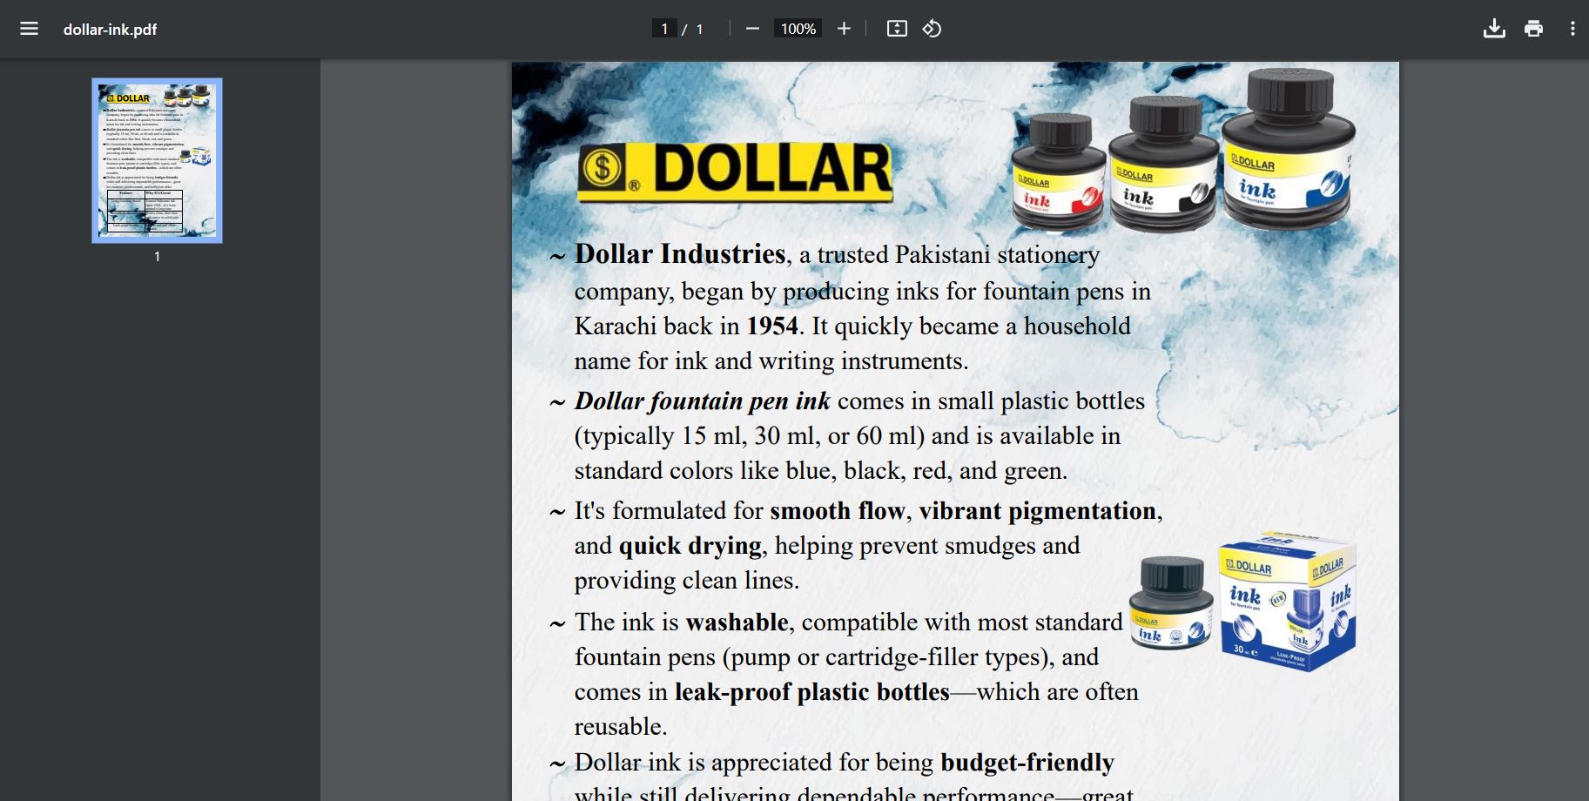Print the PDF document

[x=1533, y=29]
